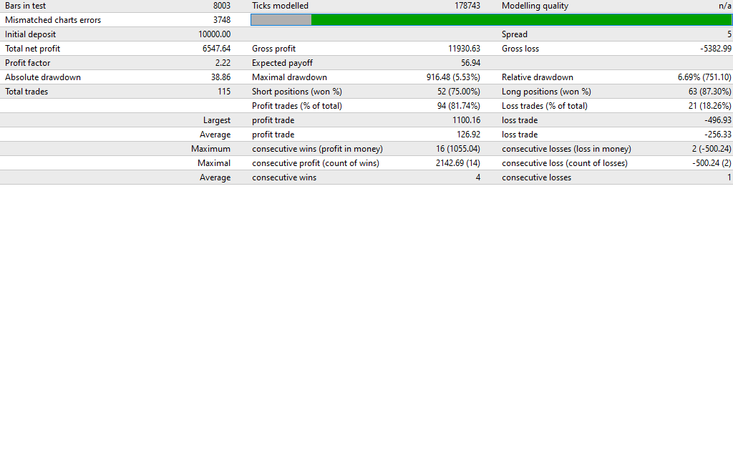This screenshot has height=458, width=733.
Task: Click the Profit factor value 2.22
Action: point(222,63)
